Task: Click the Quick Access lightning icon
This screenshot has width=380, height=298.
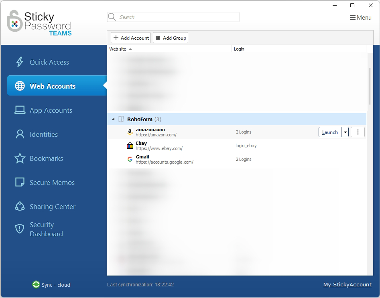Action: pos(20,62)
